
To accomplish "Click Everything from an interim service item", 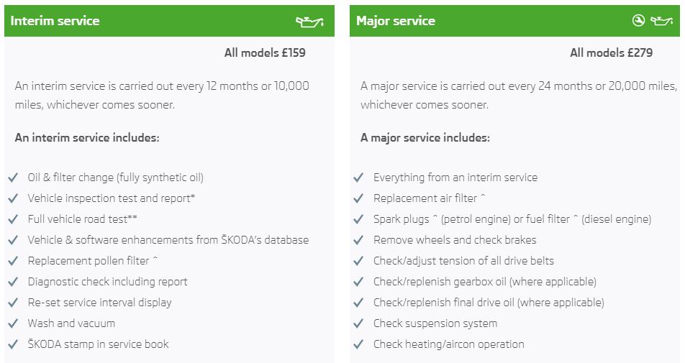I will pos(455,178).
